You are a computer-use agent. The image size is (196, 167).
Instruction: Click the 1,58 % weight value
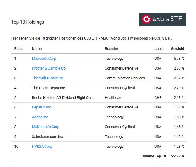[179, 117]
